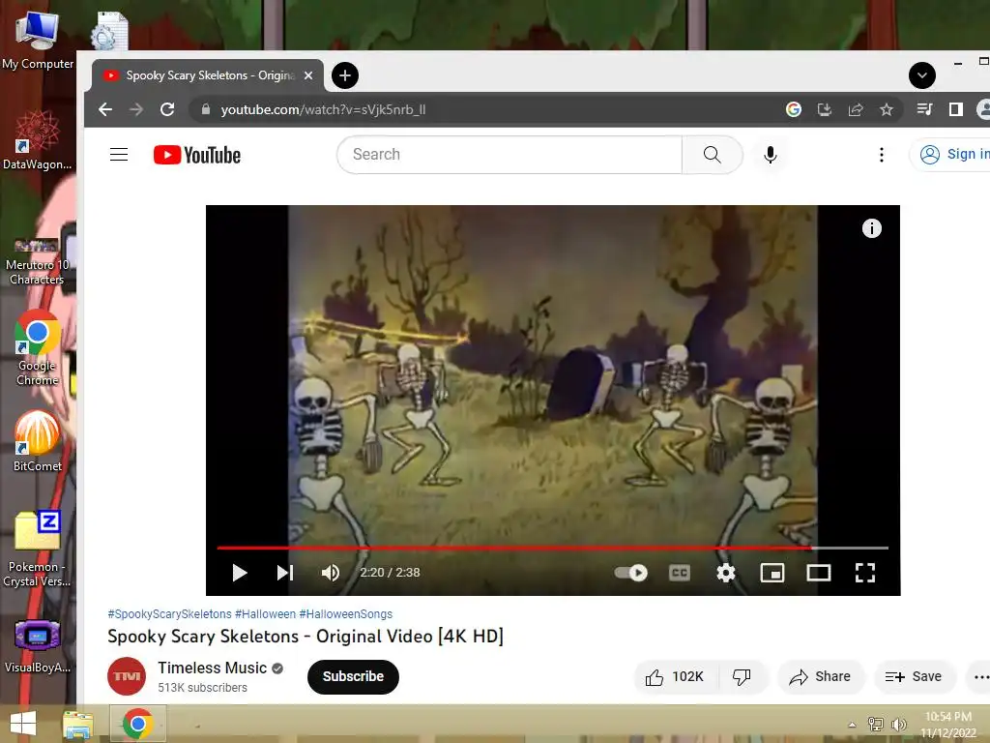Share this page icon in toolbar
Screen dimensions: 990x743
point(856,109)
